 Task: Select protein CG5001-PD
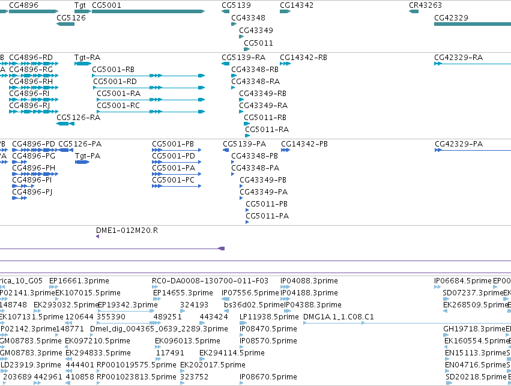click(177, 162)
